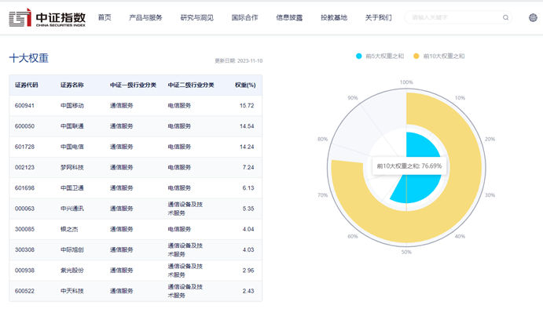Click the weight value 2.43
This screenshot has height=309, width=543.
point(248,291)
